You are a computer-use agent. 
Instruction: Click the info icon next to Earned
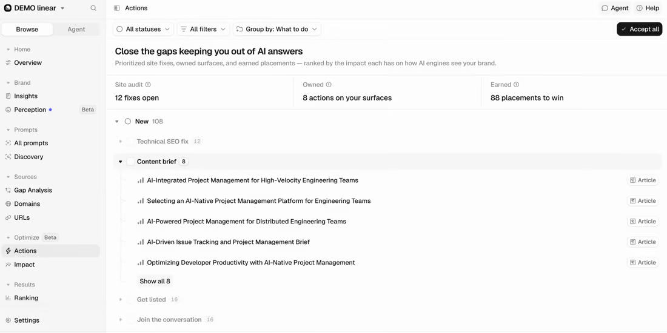[516, 85]
